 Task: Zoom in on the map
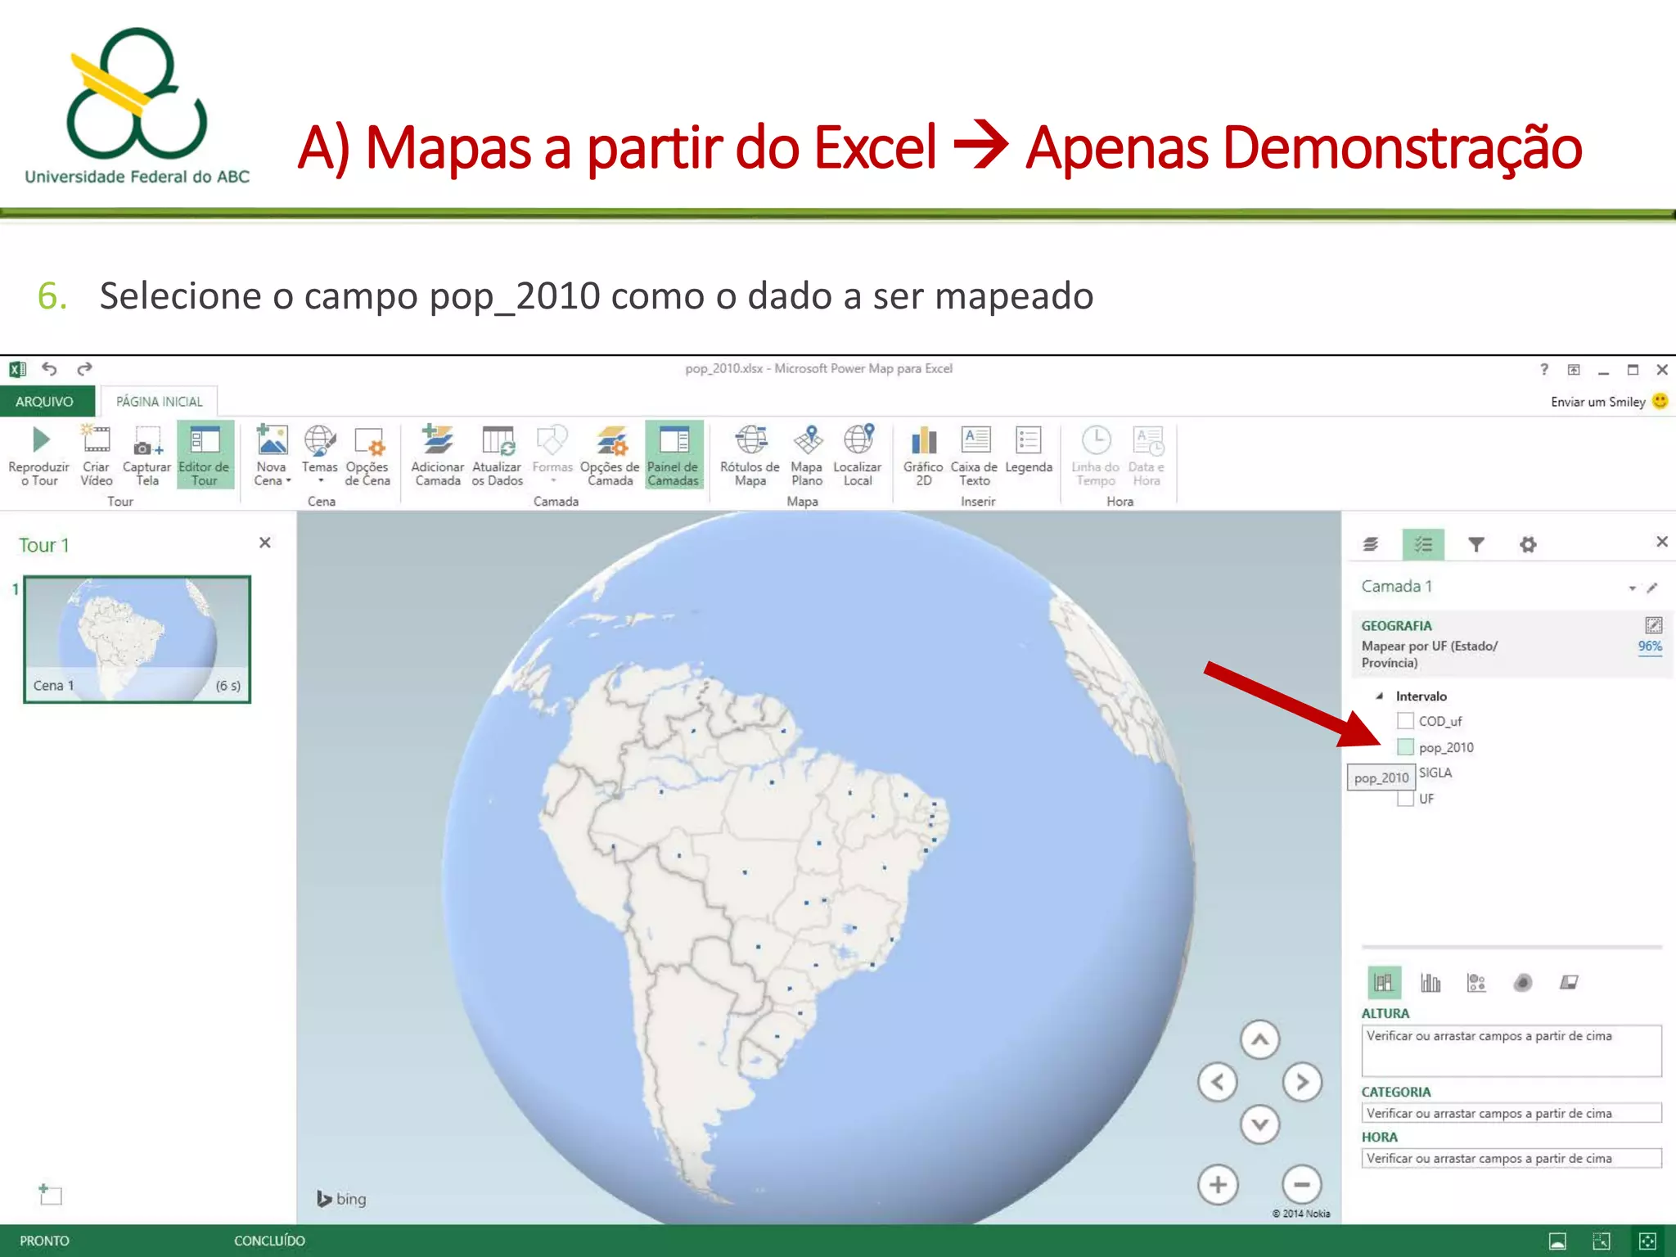tap(1218, 1184)
